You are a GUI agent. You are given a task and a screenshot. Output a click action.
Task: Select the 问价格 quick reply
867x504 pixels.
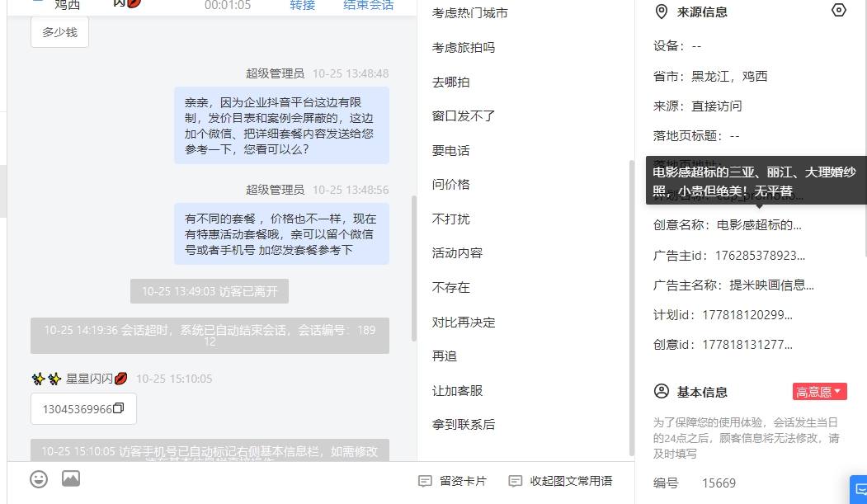point(450,185)
